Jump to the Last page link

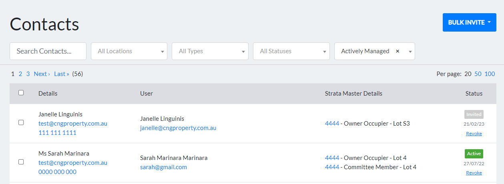coord(62,74)
